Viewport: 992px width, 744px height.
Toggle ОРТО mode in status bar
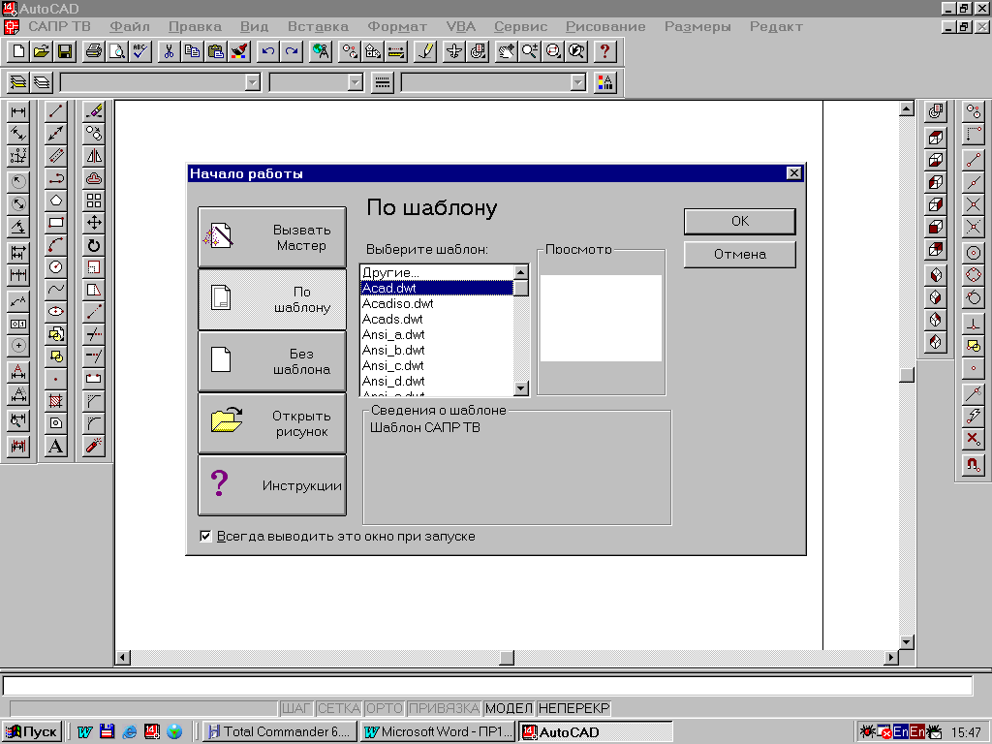click(x=385, y=708)
